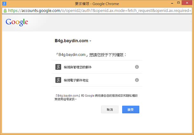Minimize the Chrome permission window

click(172, 3)
